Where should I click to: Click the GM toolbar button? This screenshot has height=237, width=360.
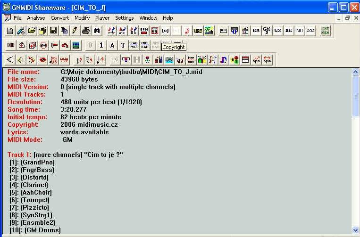pyautogui.click(x=256, y=31)
